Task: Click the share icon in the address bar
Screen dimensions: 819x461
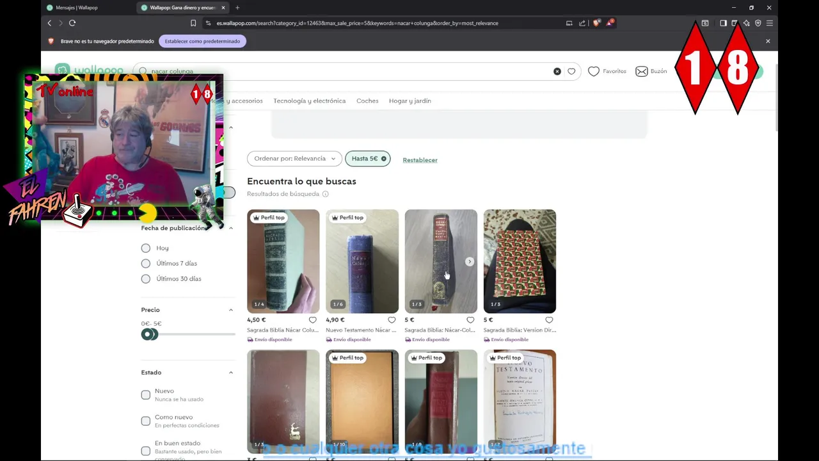Action: [x=582, y=23]
